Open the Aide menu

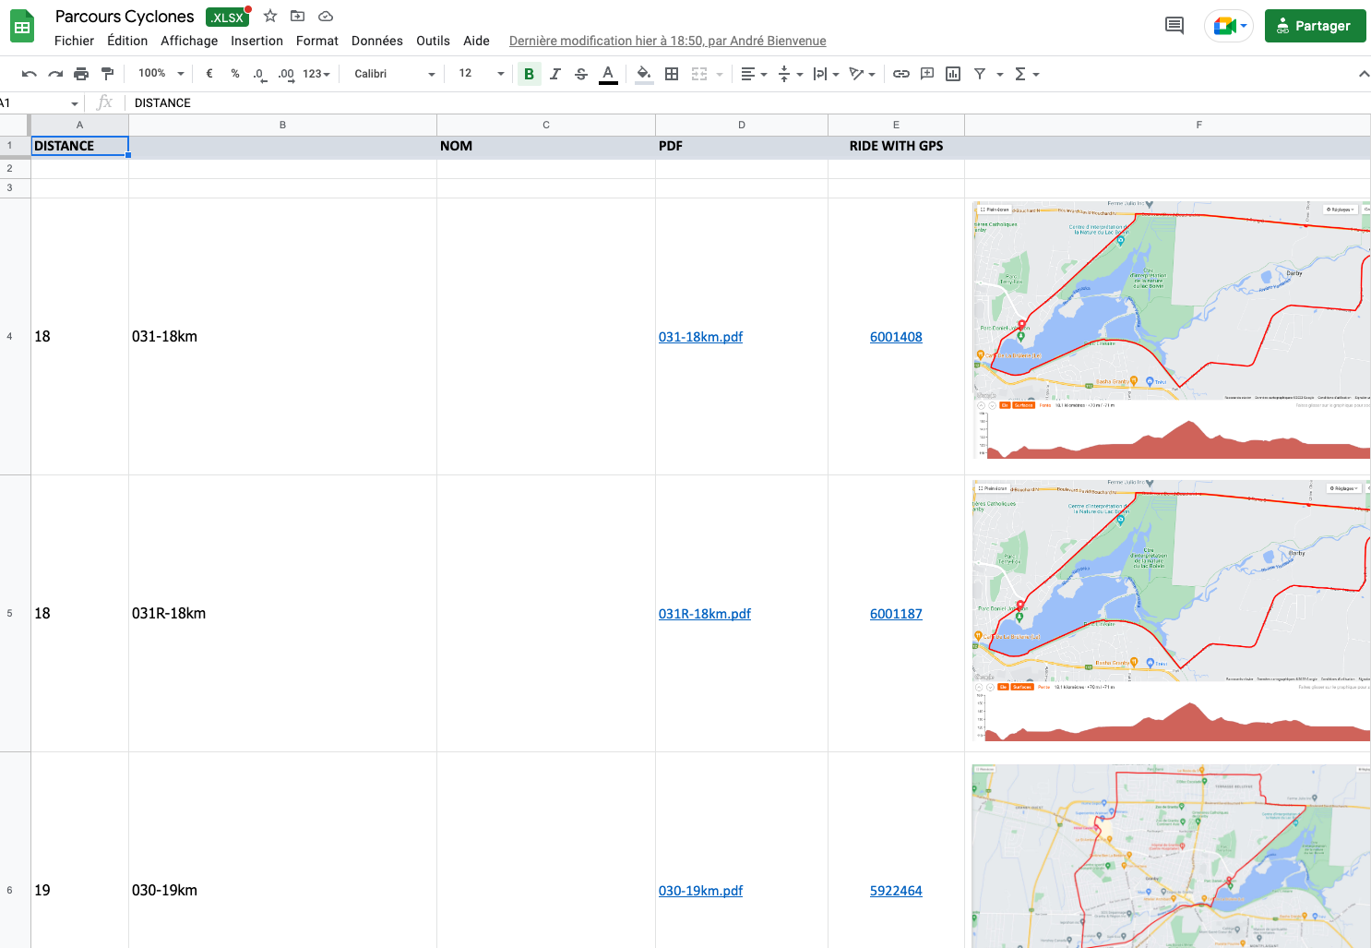[x=476, y=41]
